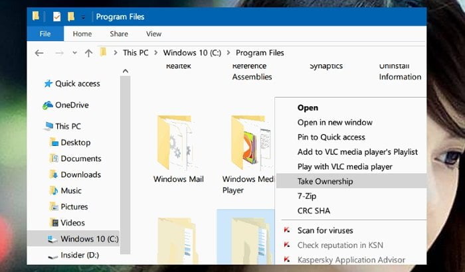This screenshot has width=465, height=272.
Task: Switch to the View ribbon tab
Action: (x=153, y=34)
